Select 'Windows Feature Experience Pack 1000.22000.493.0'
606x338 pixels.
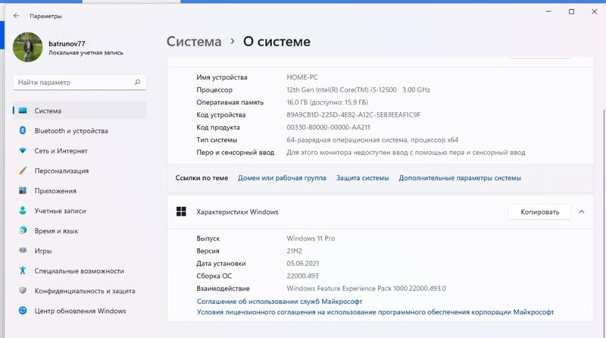tap(367, 289)
